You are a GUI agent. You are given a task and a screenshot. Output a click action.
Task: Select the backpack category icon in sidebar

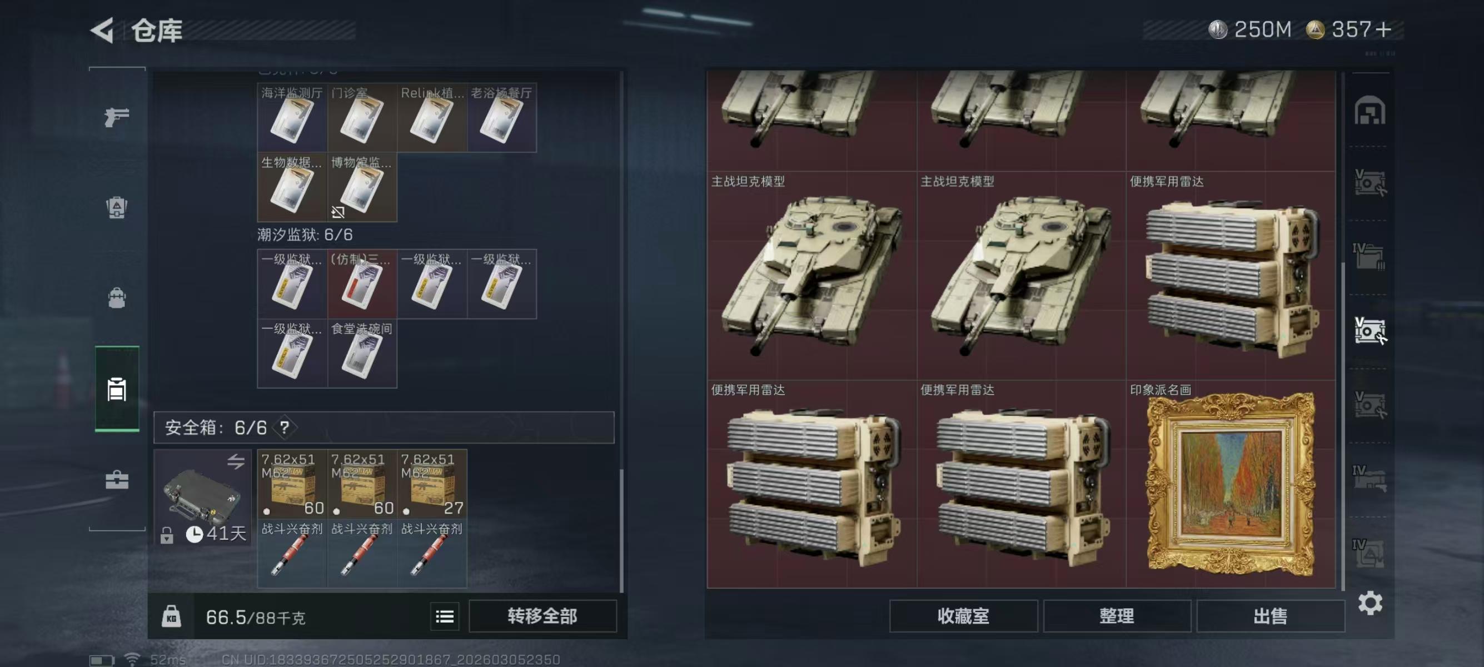pos(117,298)
